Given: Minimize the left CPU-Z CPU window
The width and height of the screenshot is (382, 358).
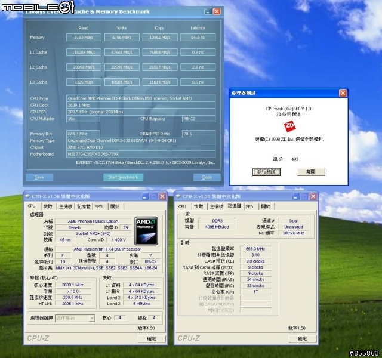Looking at the screenshot, I should click(x=144, y=196).
